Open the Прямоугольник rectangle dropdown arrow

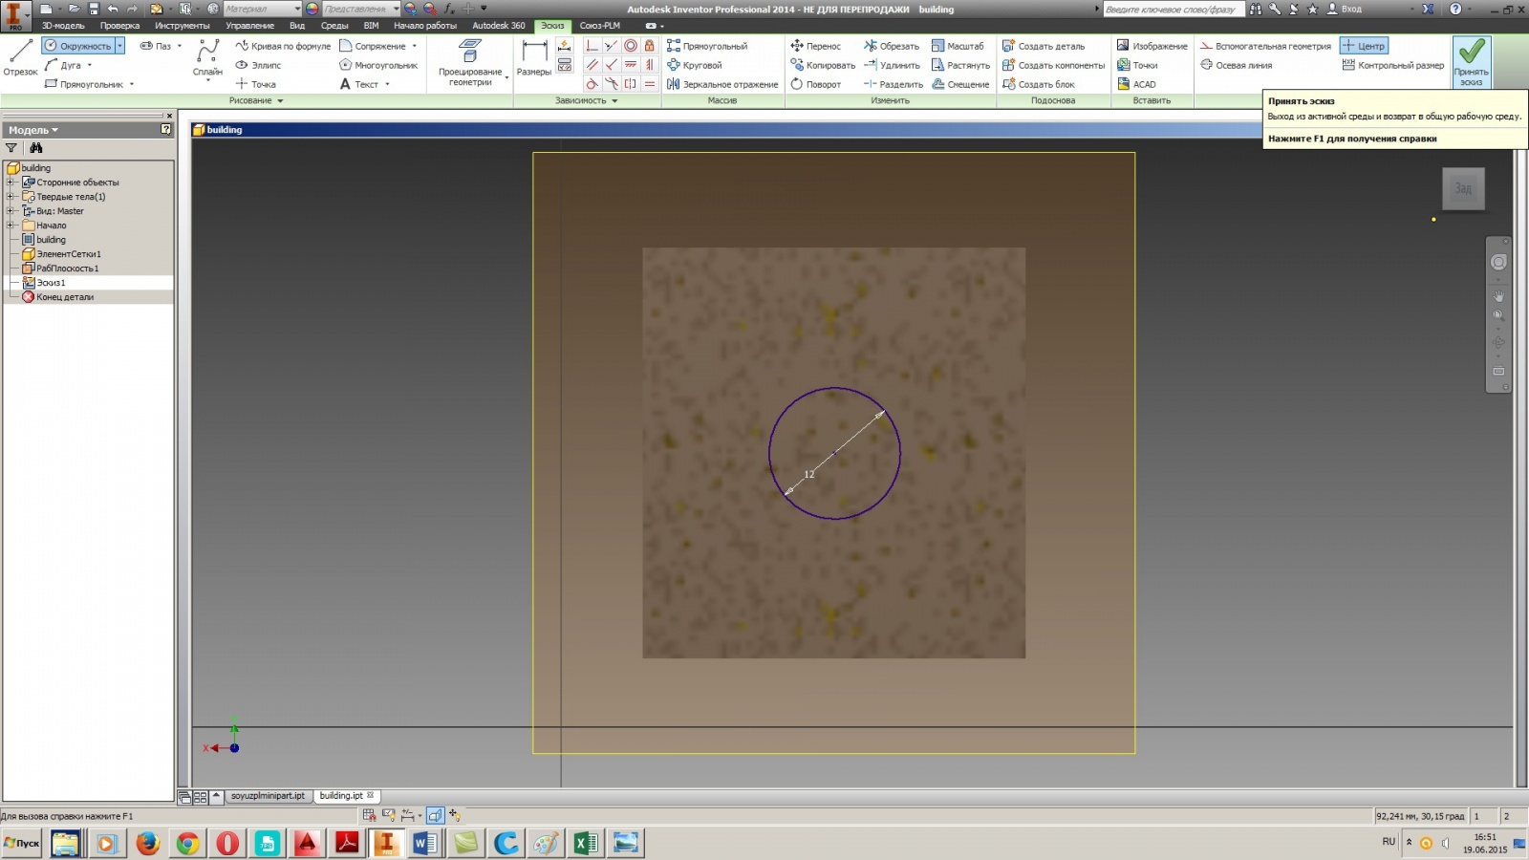click(132, 84)
